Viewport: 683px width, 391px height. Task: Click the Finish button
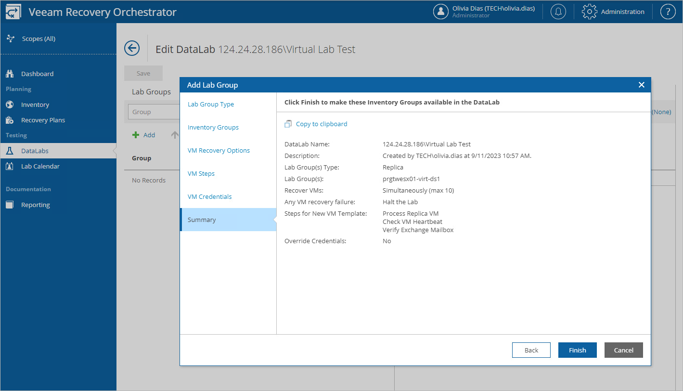pos(577,350)
